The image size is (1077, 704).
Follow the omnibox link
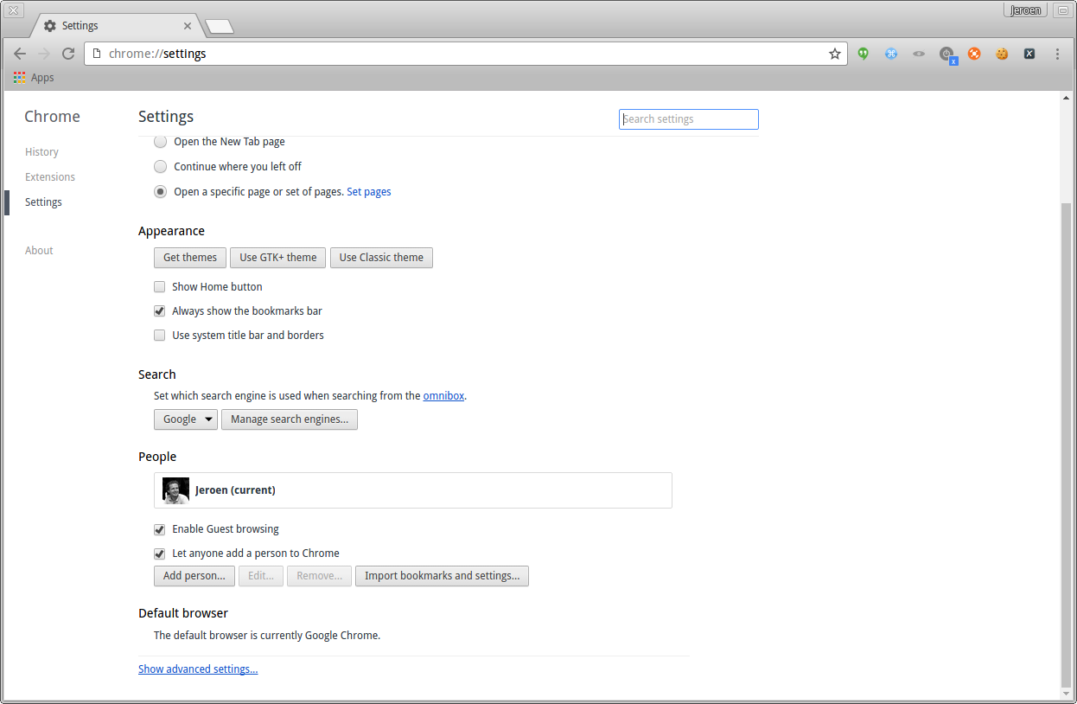click(443, 396)
